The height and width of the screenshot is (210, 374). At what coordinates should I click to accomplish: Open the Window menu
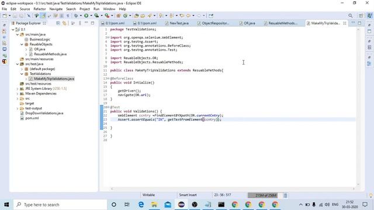coord(109,9)
